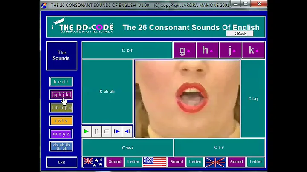Click the application icon in title bar
Screen dimensions: 307x172
point(44,5)
